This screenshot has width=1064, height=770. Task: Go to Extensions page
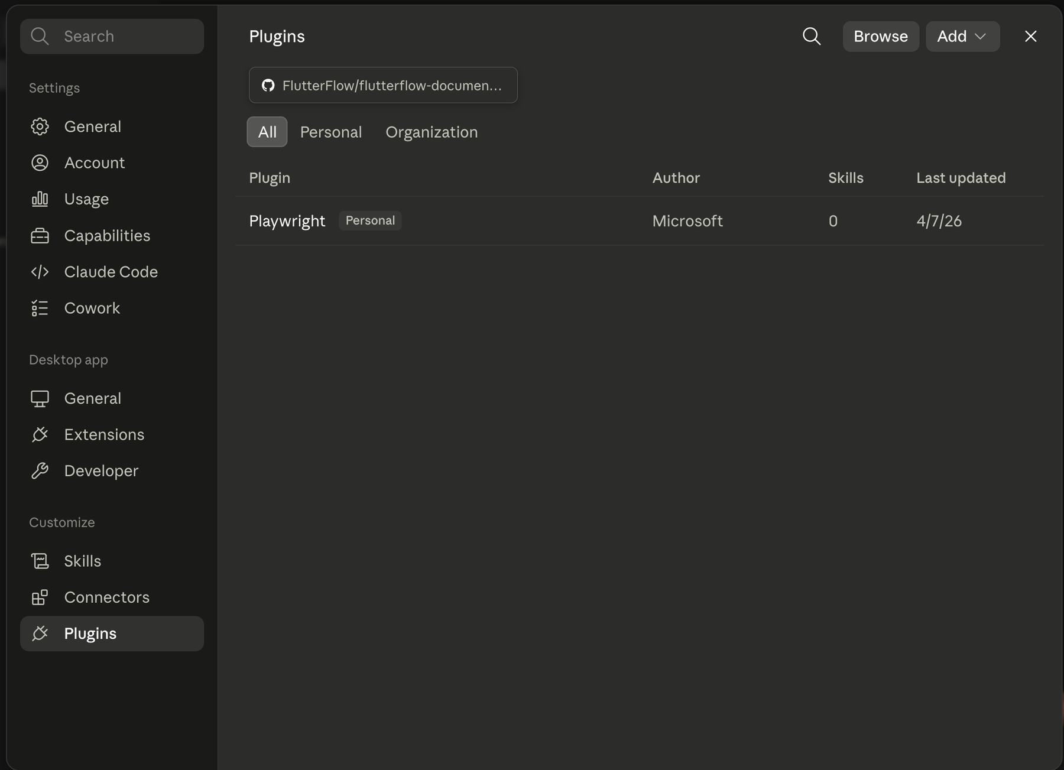pyautogui.click(x=112, y=434)
